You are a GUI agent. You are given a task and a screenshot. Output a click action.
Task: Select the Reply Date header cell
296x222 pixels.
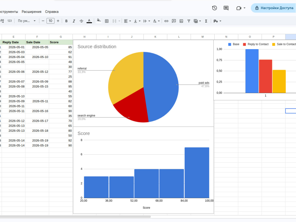[13, 42]
